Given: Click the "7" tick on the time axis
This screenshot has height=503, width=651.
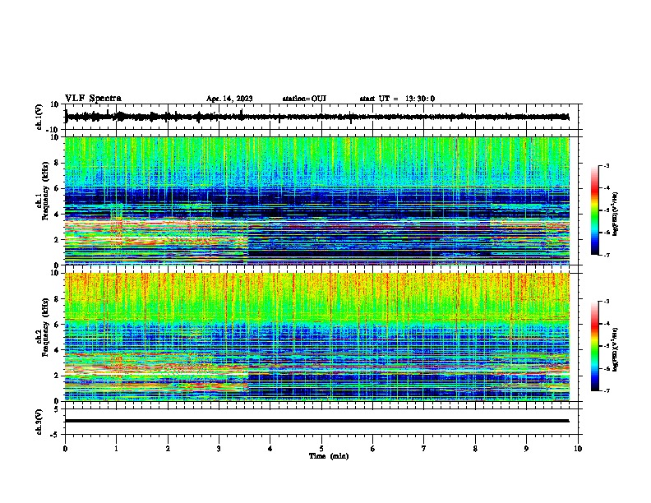Looking at the screenshot, I should 424,449.
